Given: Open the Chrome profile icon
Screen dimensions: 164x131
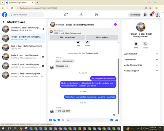Looking at the screenshot, I should pos(156,8).
